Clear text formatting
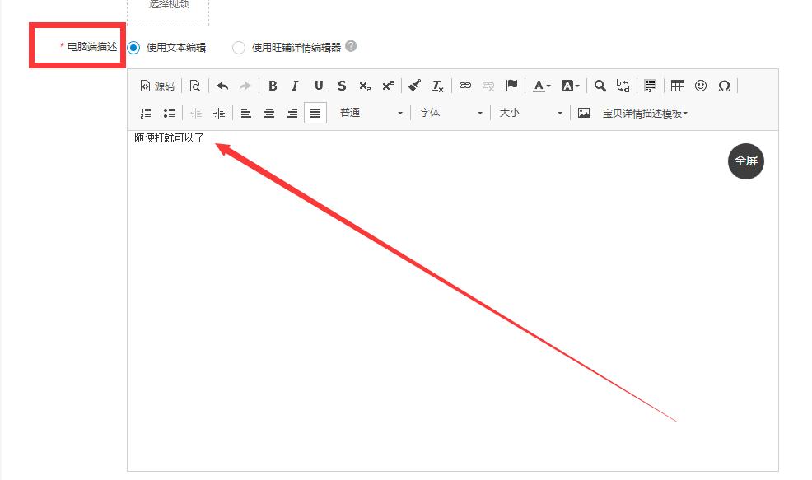The height and width of the screenshot is (480, 812). click(437, 86)
